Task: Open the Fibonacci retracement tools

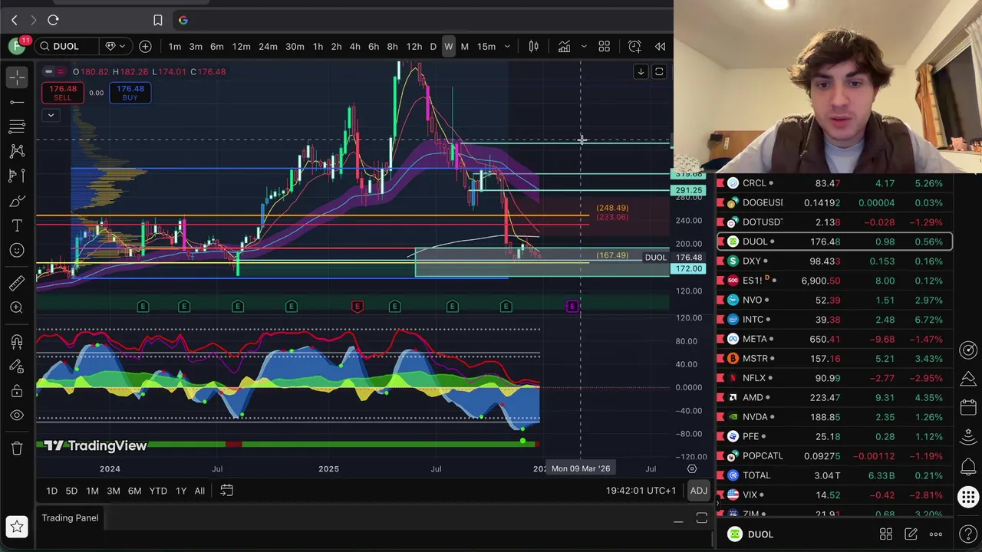Action: click(17, 126)
